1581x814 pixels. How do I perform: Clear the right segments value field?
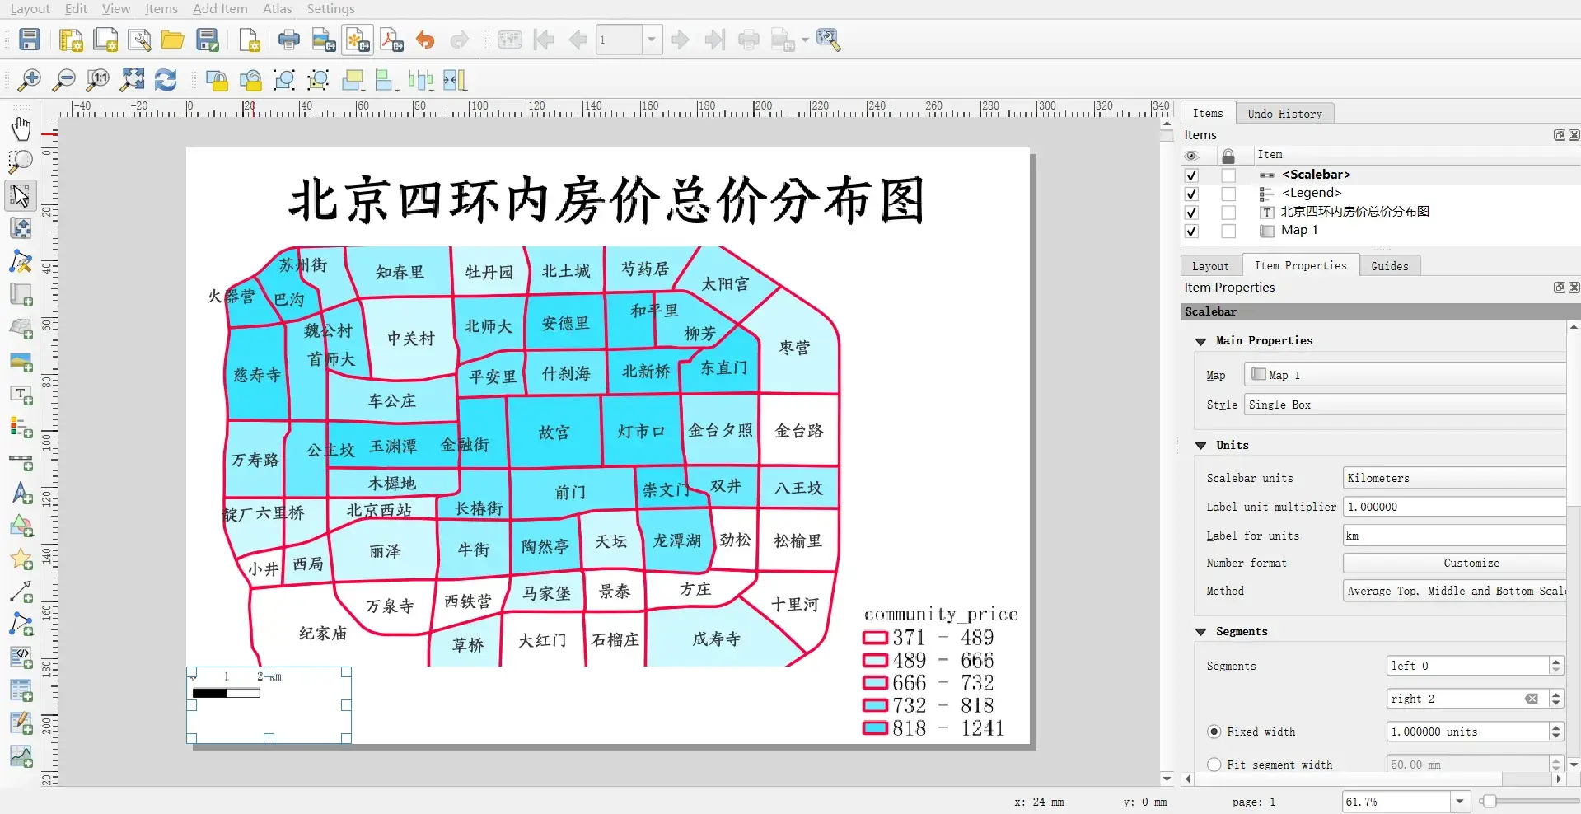(x=1531, y=699)
